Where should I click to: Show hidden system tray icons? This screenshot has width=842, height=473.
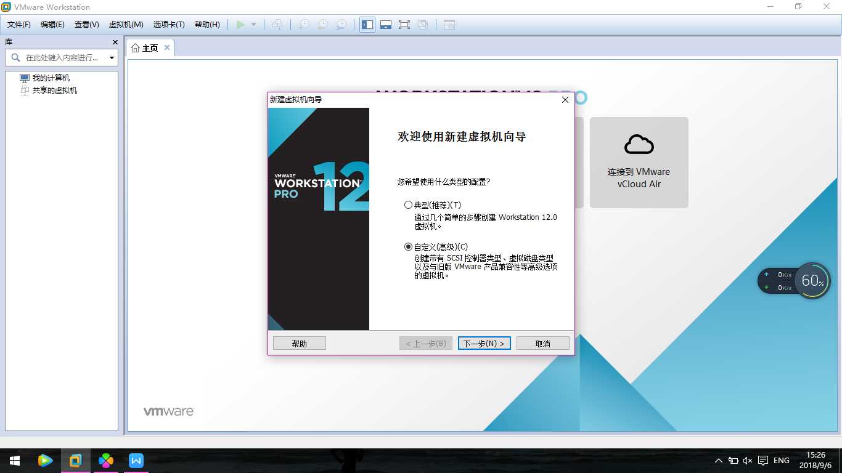[x=719, y=461]
